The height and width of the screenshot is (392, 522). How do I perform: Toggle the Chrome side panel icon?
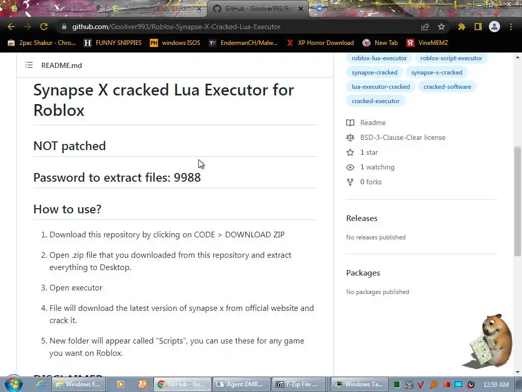coord(478,27)
